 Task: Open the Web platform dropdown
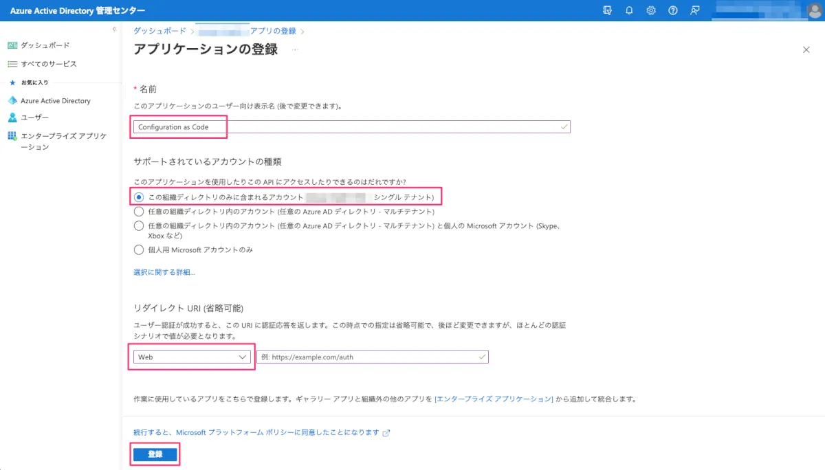click(192, 357)
